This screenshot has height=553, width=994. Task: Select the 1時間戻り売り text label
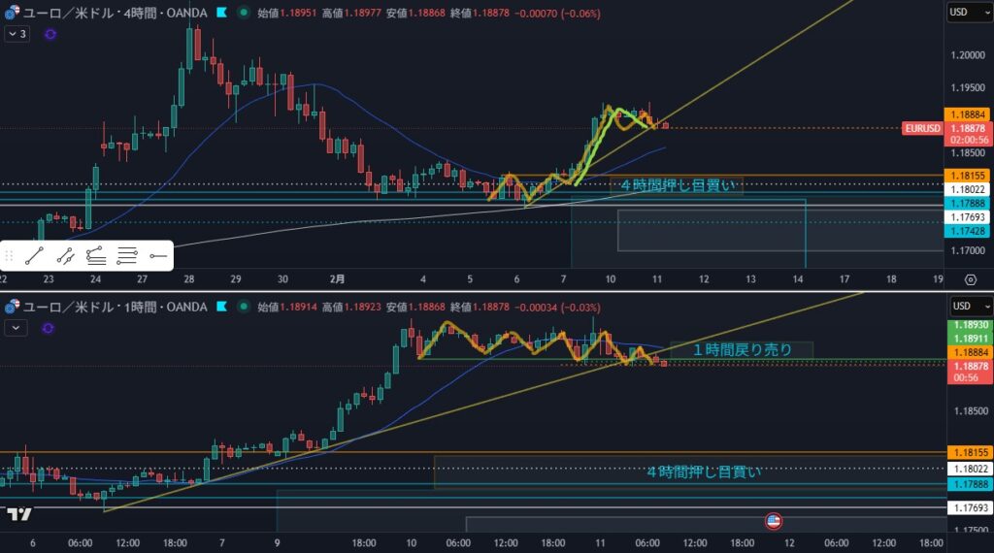742,349
